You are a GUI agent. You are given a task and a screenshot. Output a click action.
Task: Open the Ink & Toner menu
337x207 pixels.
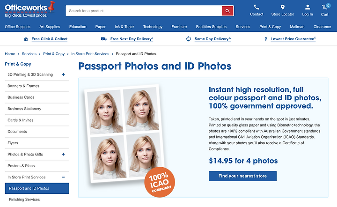124,27
